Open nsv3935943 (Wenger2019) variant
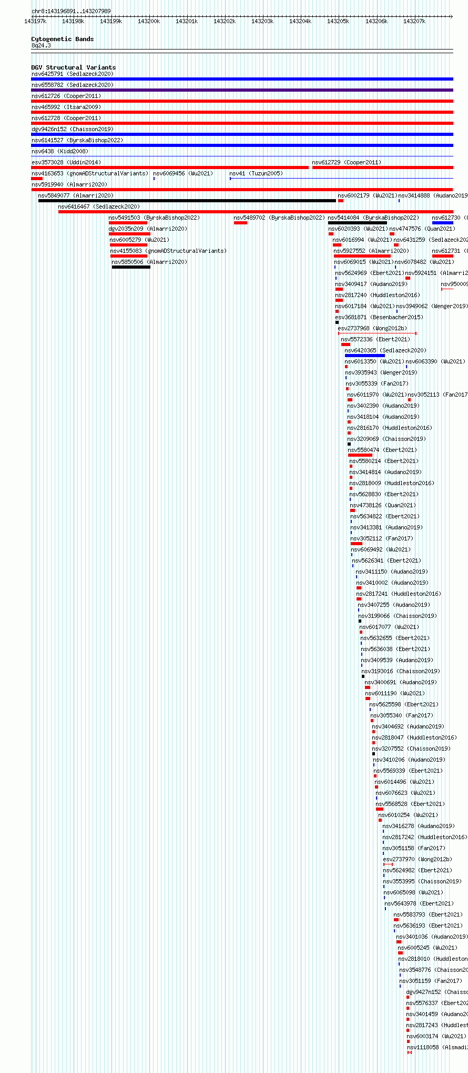This screenshot has width=468, height=1073. pos(381,372)
